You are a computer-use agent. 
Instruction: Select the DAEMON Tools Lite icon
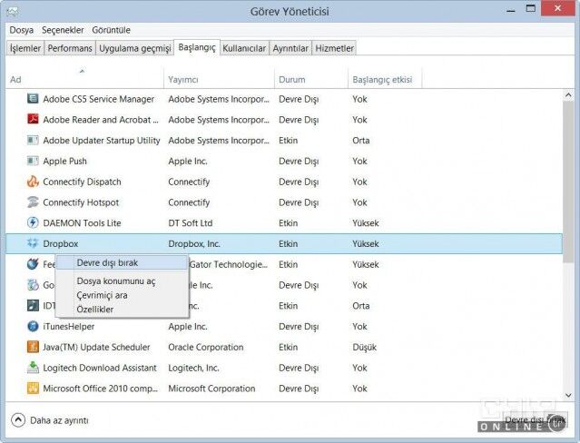click(34, 223)
